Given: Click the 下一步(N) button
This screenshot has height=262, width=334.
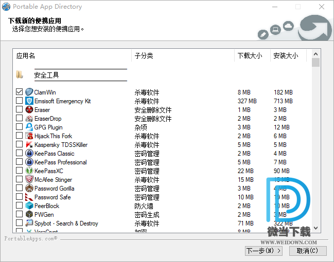Looking at the screenshot, I should pos(263,251).
